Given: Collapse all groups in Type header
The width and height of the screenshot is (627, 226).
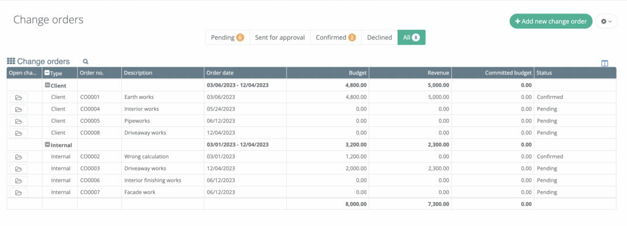Looking at the screenshot, I should pos(47,73).
